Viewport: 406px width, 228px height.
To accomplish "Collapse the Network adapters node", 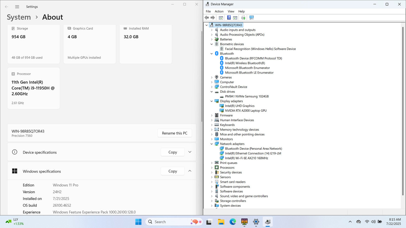I will tap(212, 144).
